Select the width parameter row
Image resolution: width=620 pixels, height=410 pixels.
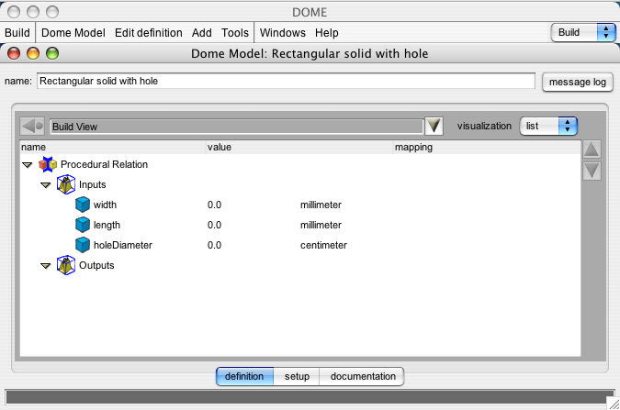click(300, 205)
